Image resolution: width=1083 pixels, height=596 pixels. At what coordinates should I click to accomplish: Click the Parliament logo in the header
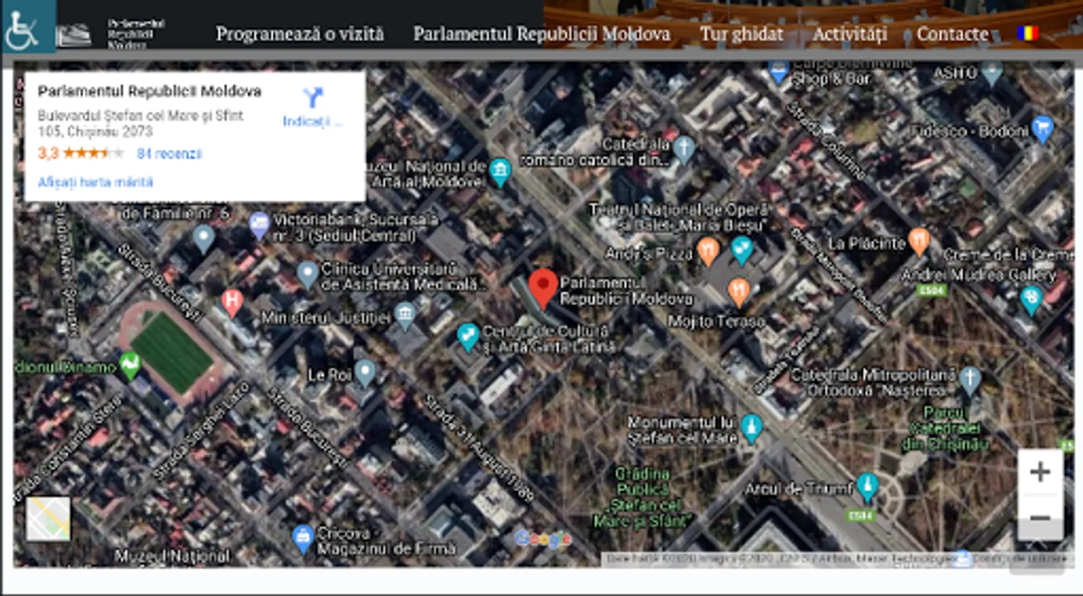coord(74,34)
